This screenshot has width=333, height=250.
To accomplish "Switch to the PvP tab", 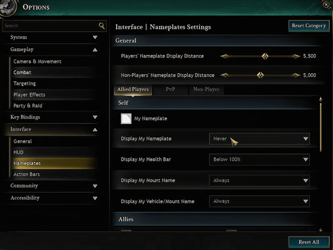I will coord(171,89).
